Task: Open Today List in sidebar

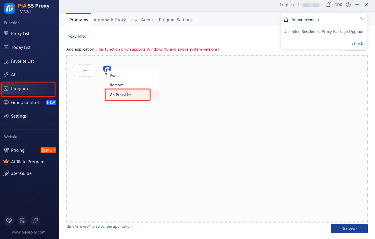Action: 21,47
